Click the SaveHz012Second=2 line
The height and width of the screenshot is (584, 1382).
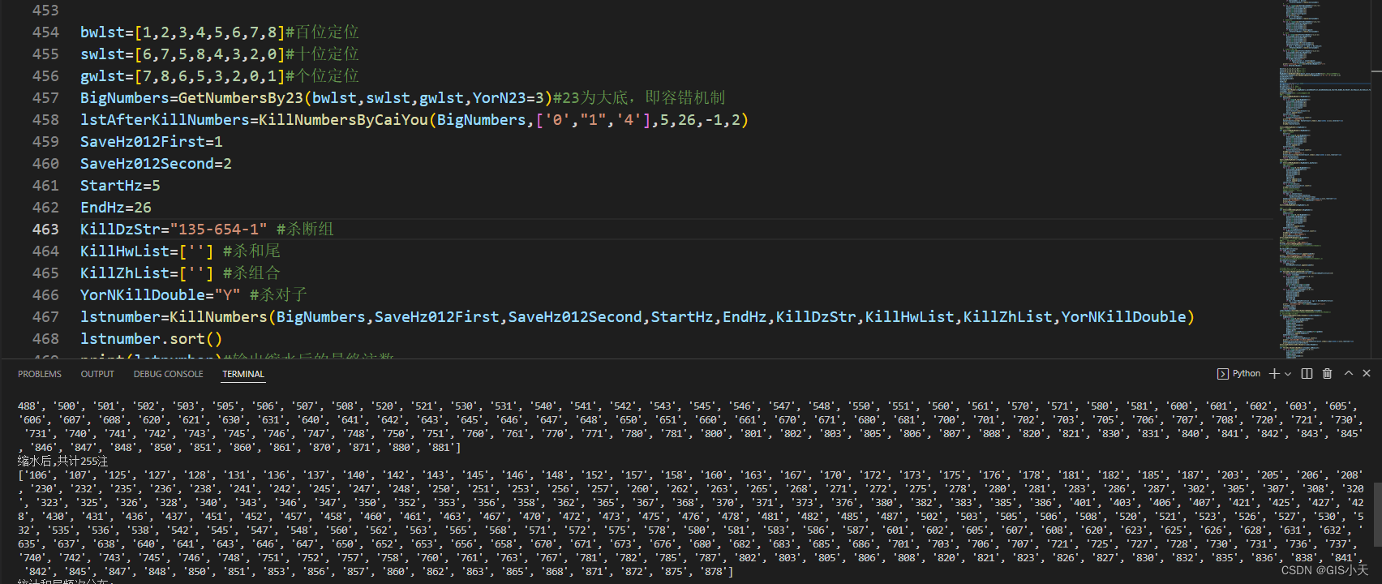point(156,164)
